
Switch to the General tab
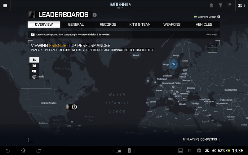[x=76, y=24]
